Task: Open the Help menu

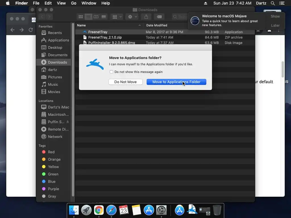Action: click(x=106, y=3)
